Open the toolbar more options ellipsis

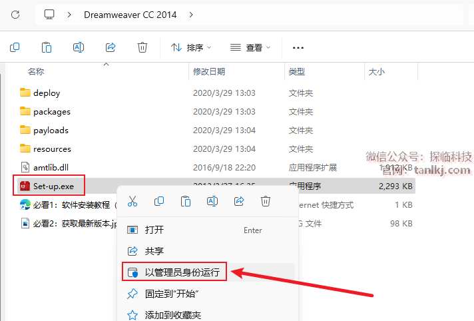pyautogui.click(x=298, y=48)
